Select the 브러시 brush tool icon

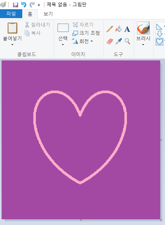coord(143,28)
